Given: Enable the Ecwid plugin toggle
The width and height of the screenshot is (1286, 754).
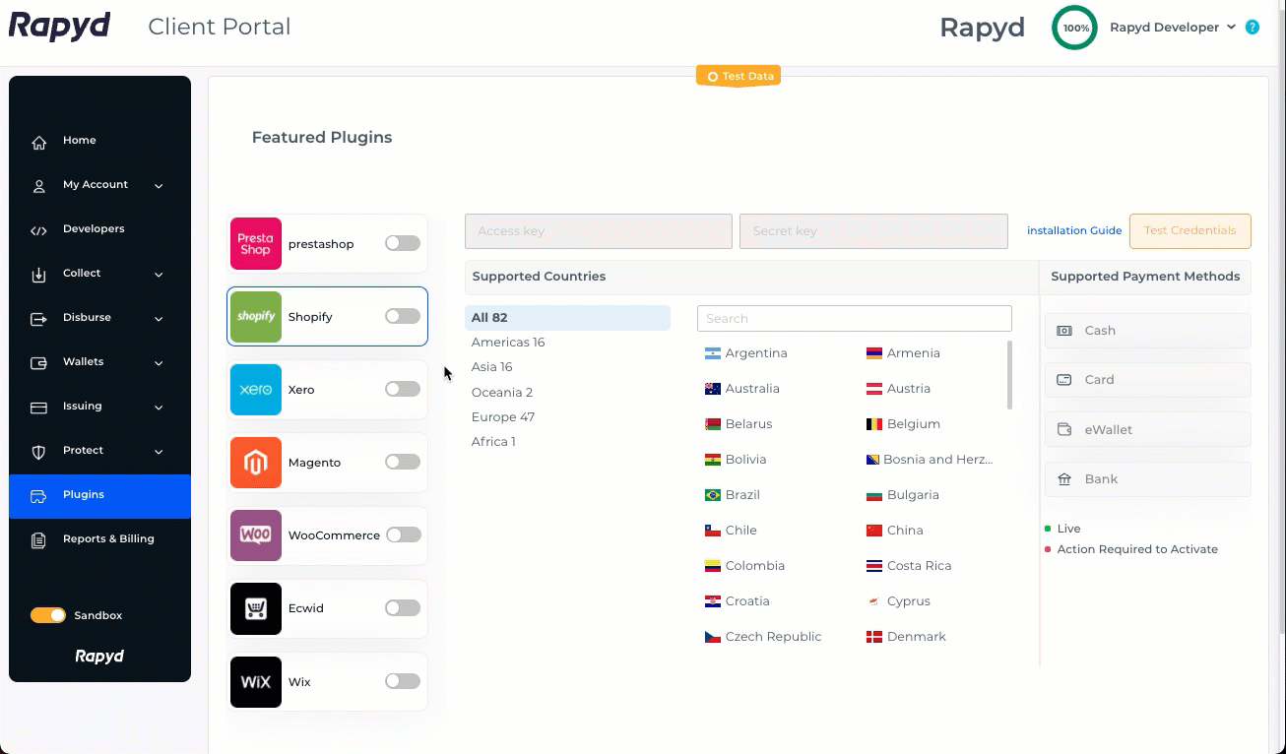Looking at the screenshot, I should pos(403,608).
